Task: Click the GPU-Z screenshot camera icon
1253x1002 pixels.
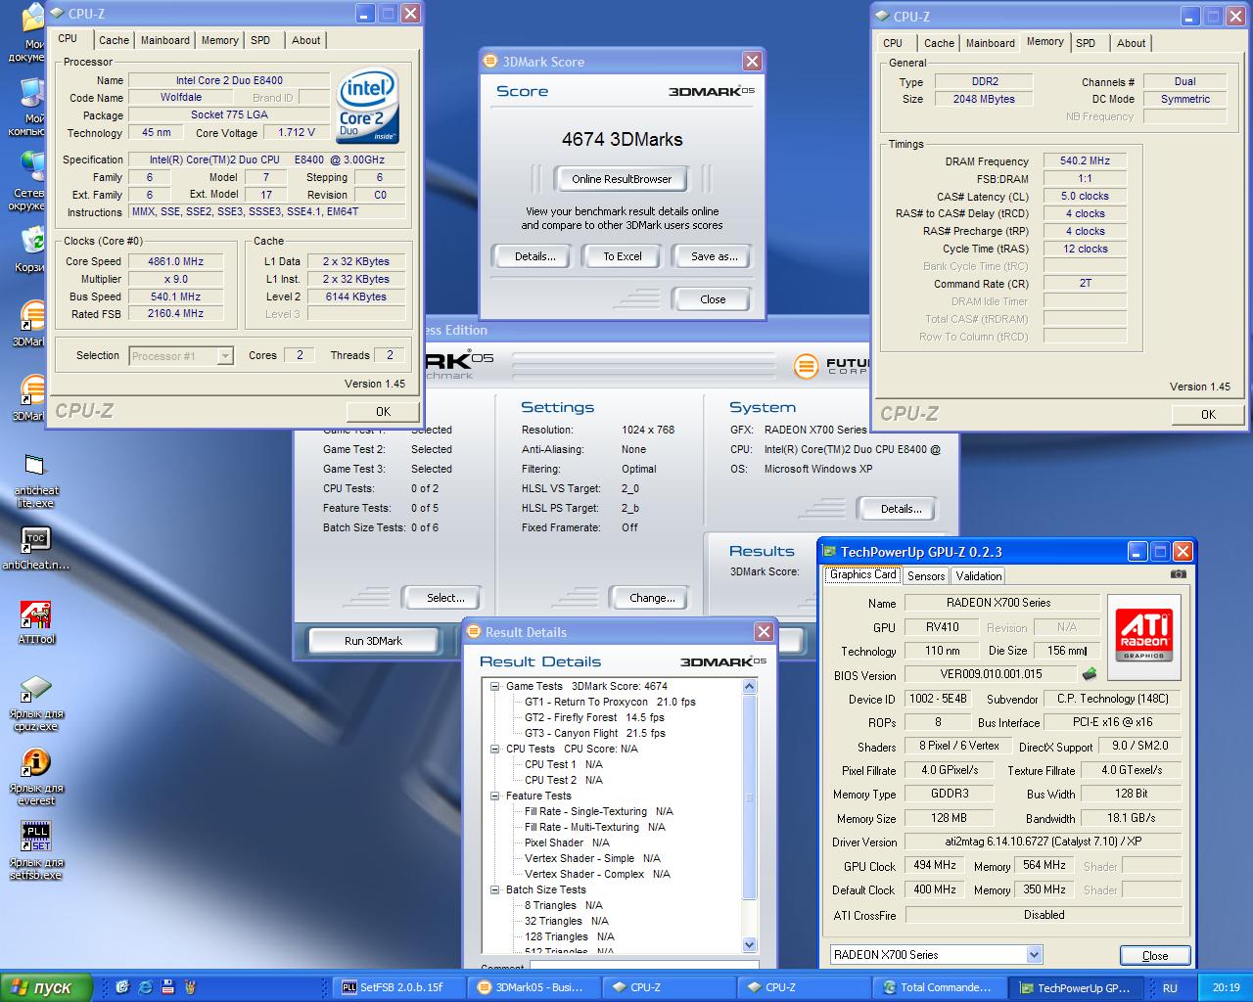Action: (x=1178, y=574)
